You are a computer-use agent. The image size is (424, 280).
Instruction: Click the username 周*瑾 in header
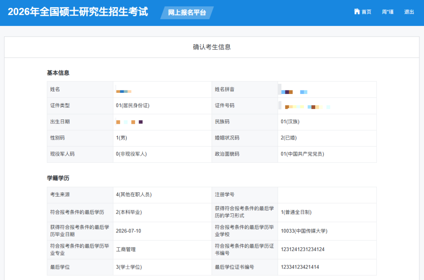(387, 12)
